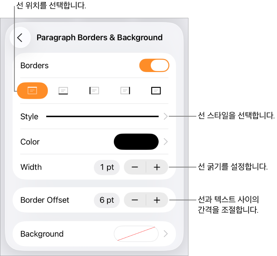
Task: Open the Background no-fill swatch
Action: click(x=136, y=234)
